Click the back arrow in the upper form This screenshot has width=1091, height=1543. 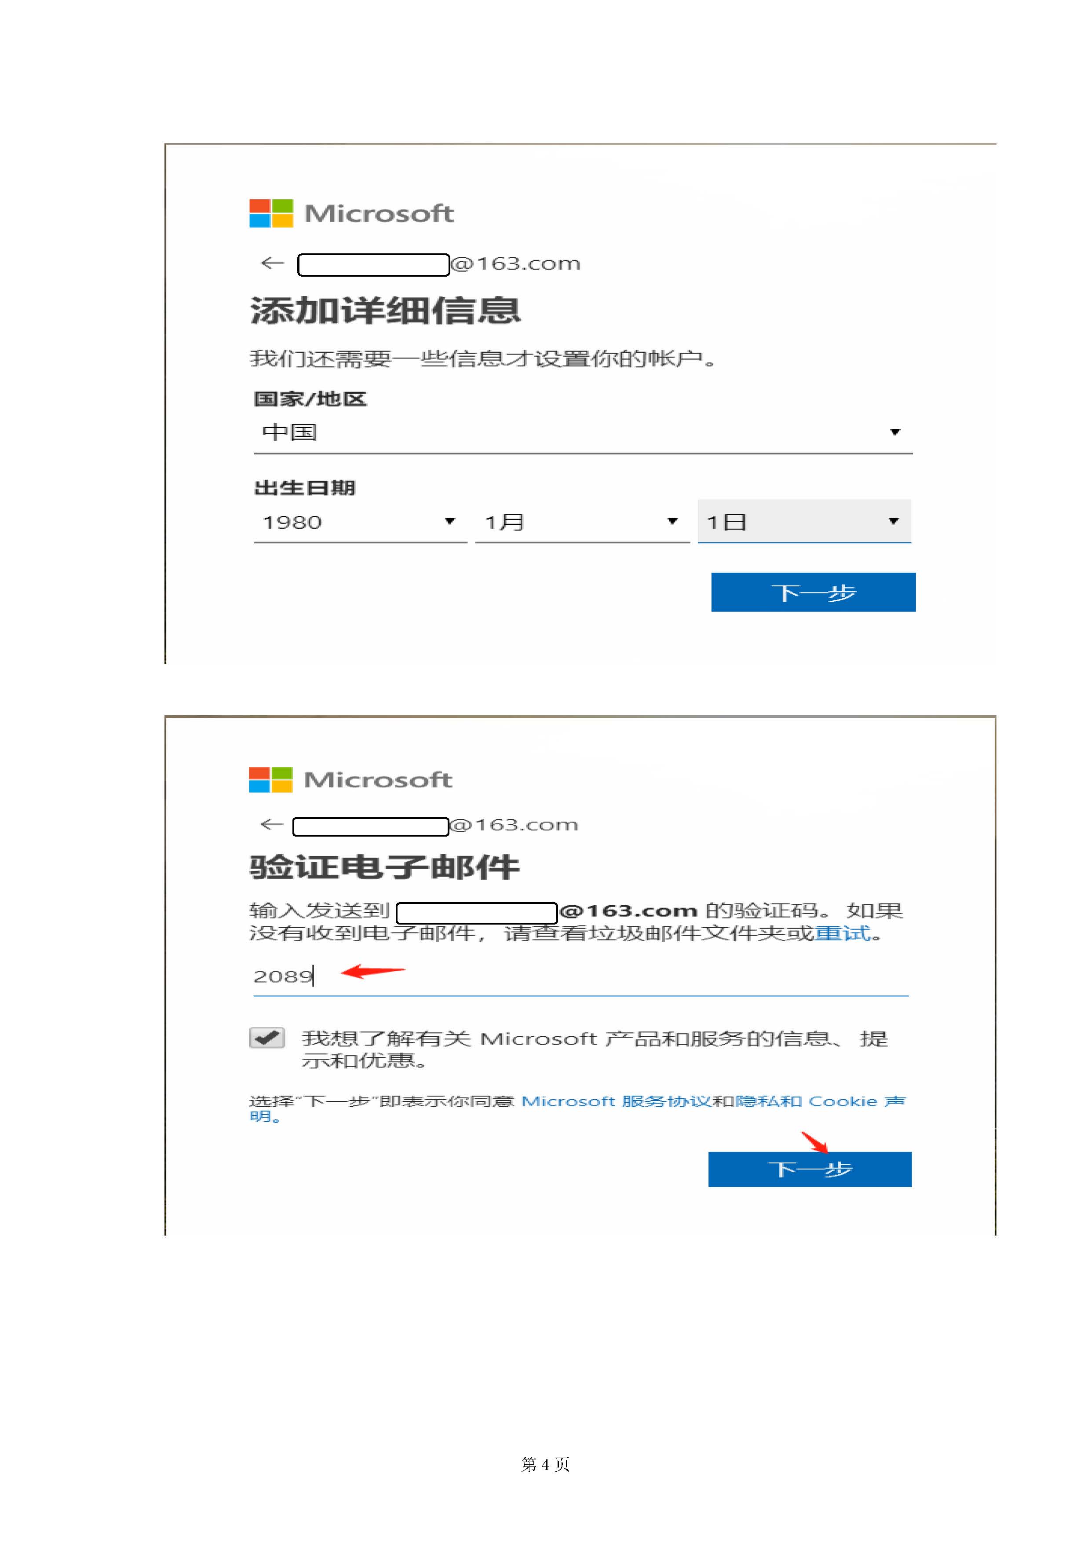[x=272, y=263]
